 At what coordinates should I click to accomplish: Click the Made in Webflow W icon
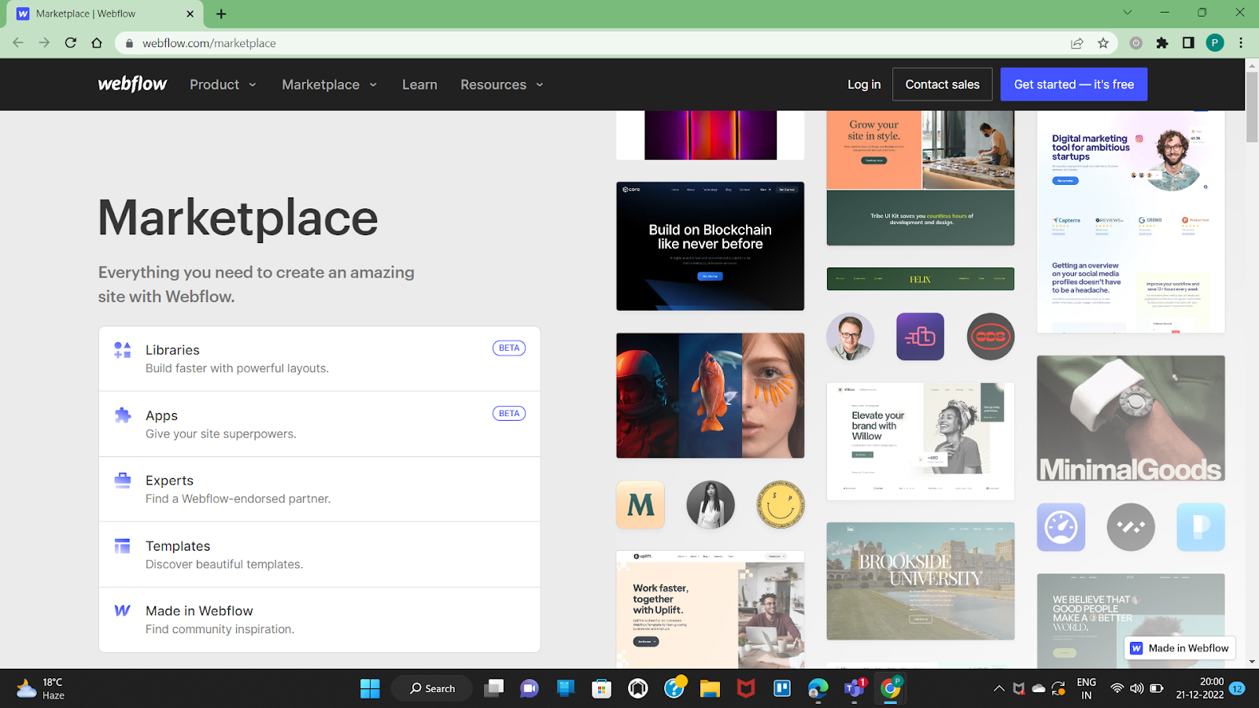[x=123, y=610]
